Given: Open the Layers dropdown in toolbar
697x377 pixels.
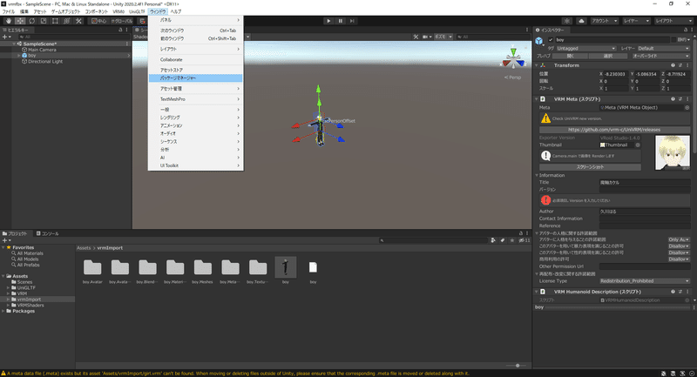Looking at the screenshot, I should [x=637, y=21].
